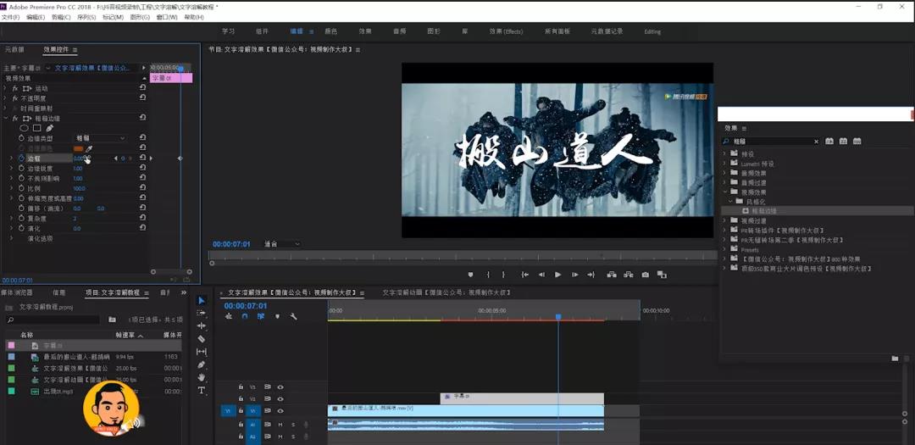Toggle V3 track output eye
Image resolution: width=915 pixels, height=445 pixels.
pos(280,387)
